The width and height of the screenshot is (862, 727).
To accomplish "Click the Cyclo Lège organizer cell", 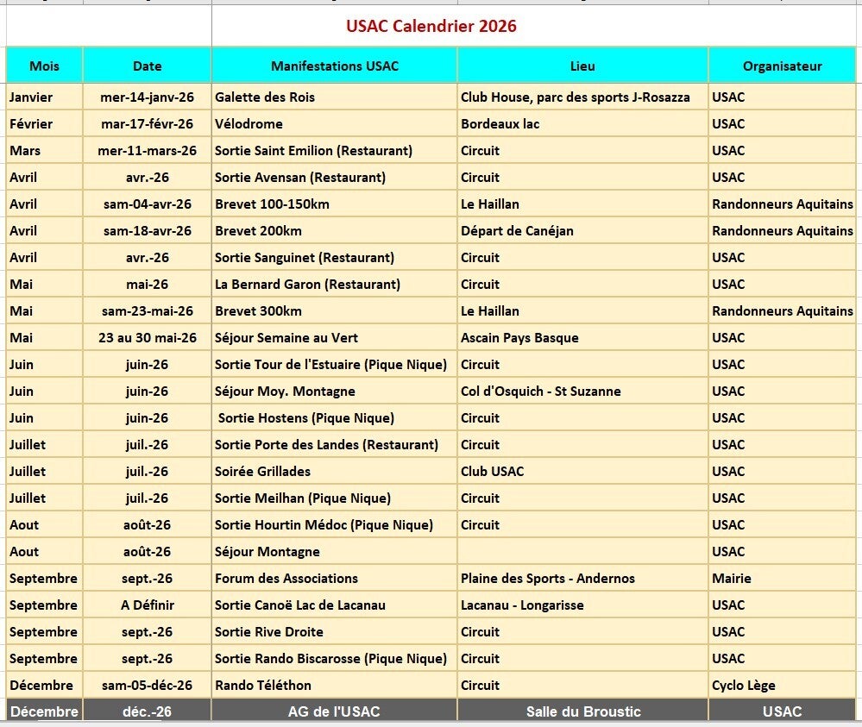I will point(783,686).
